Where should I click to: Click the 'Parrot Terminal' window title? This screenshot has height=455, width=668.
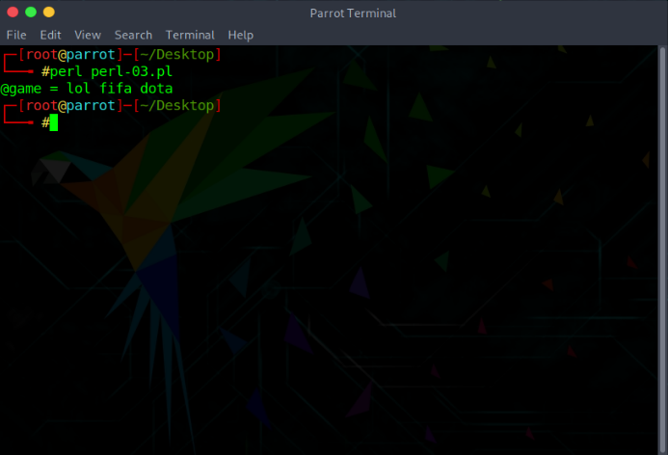click(353, 13)
